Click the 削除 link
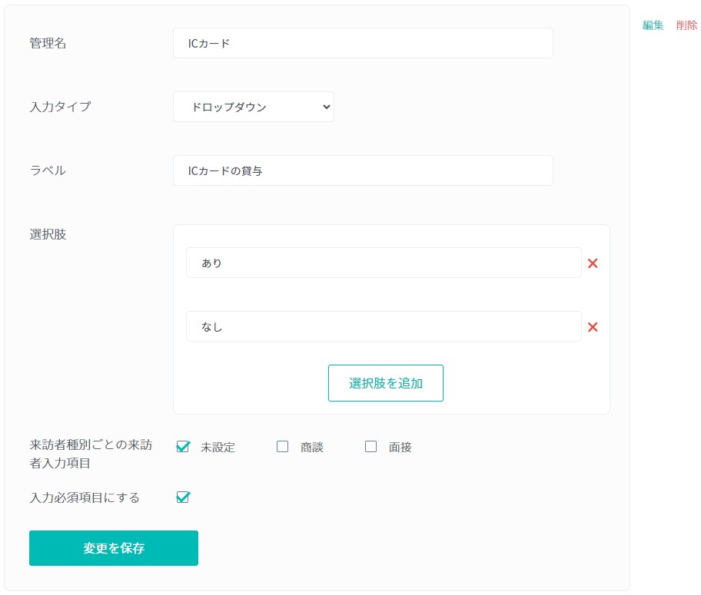 coord(686,25)
